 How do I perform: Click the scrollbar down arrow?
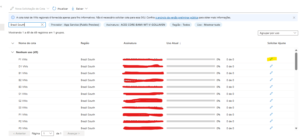pyautogui.click(x=296, y=128)
